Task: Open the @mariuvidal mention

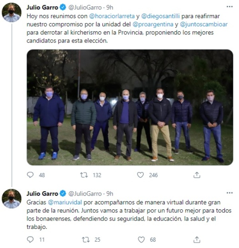Action: coord(65,202)
